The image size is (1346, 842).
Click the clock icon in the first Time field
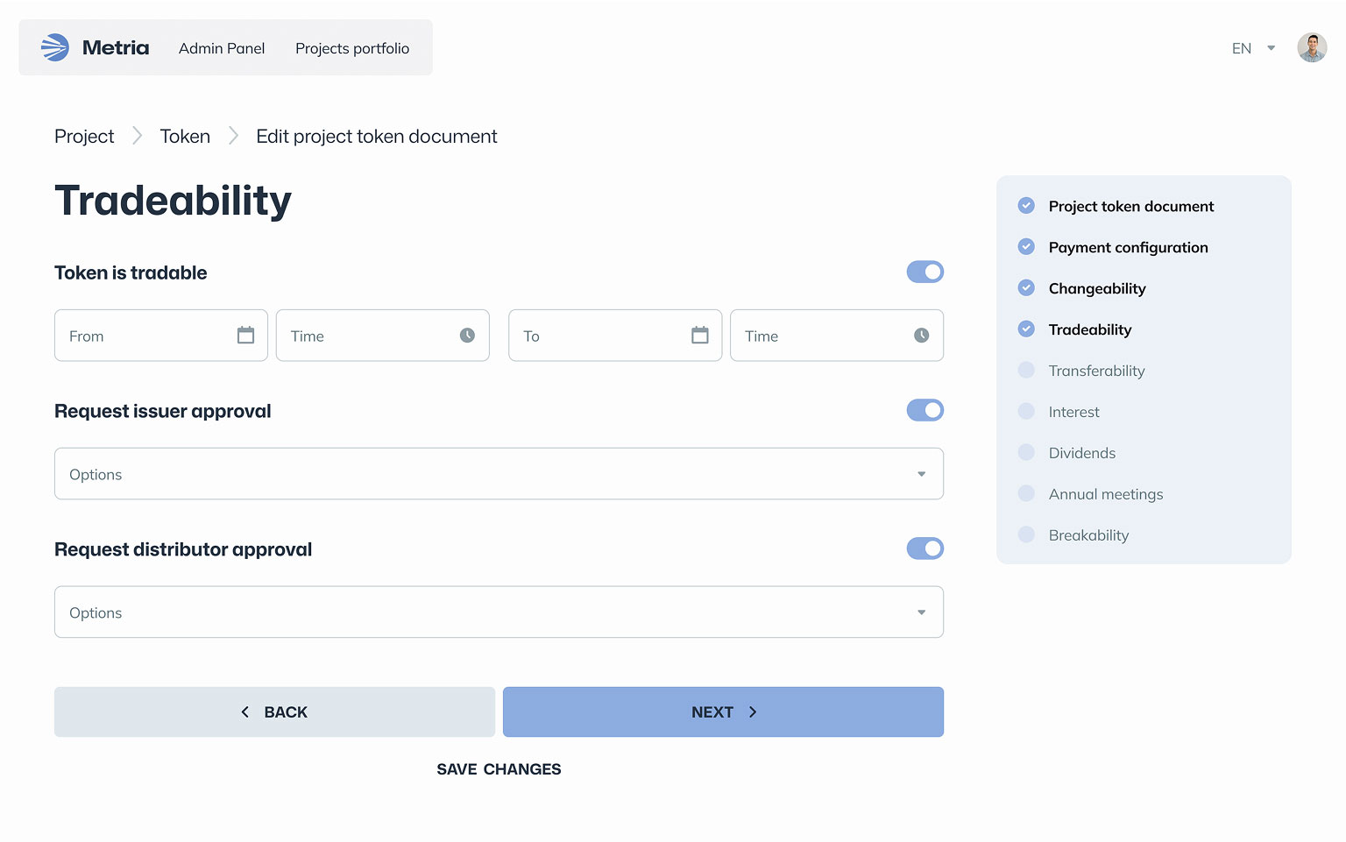tap(467, 336)
